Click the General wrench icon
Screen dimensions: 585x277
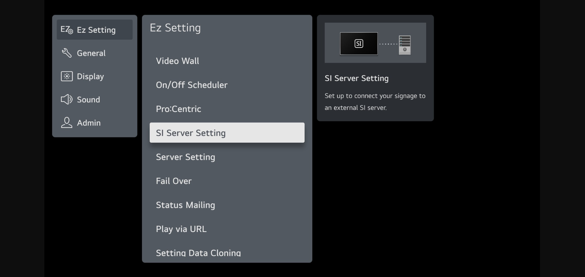(x=66, y=53)
